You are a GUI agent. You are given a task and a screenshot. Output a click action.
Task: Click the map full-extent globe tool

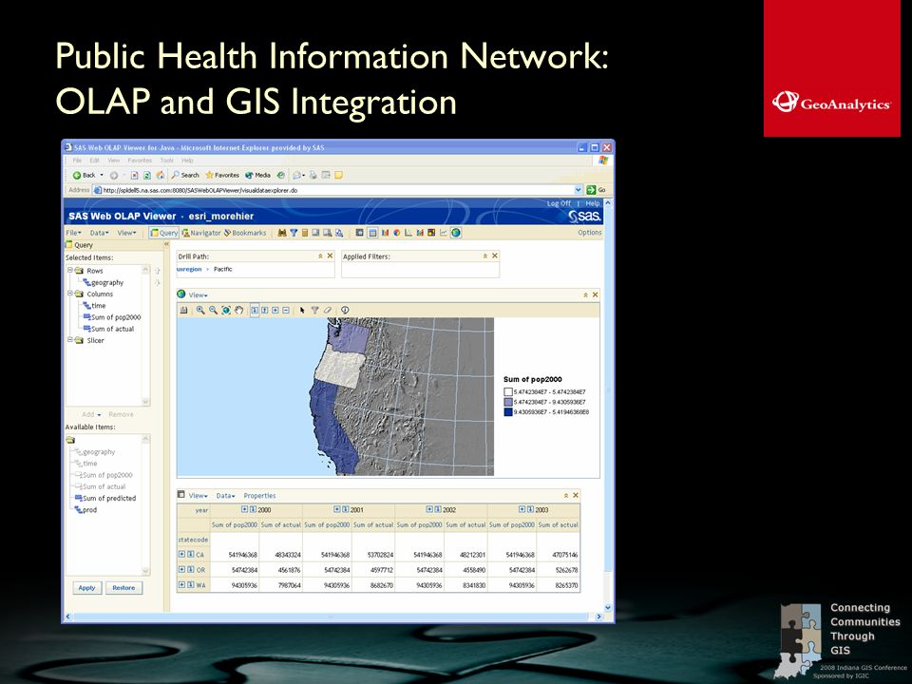click(x=226, y=310)
